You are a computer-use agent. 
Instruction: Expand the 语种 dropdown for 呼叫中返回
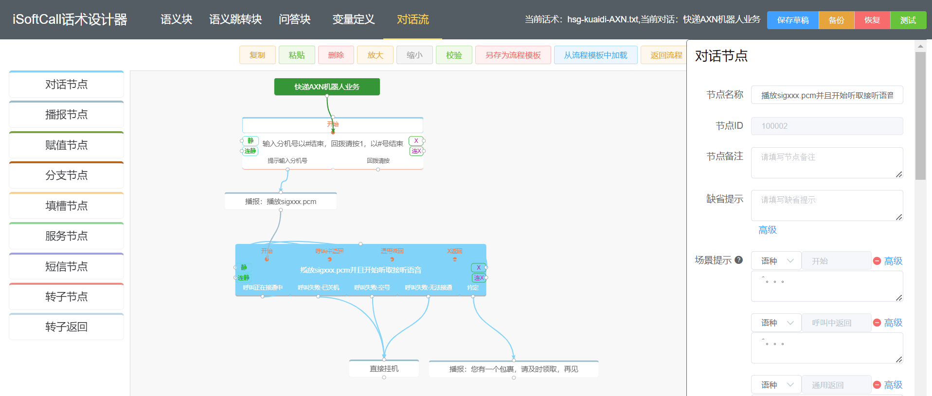pos(776,323)
